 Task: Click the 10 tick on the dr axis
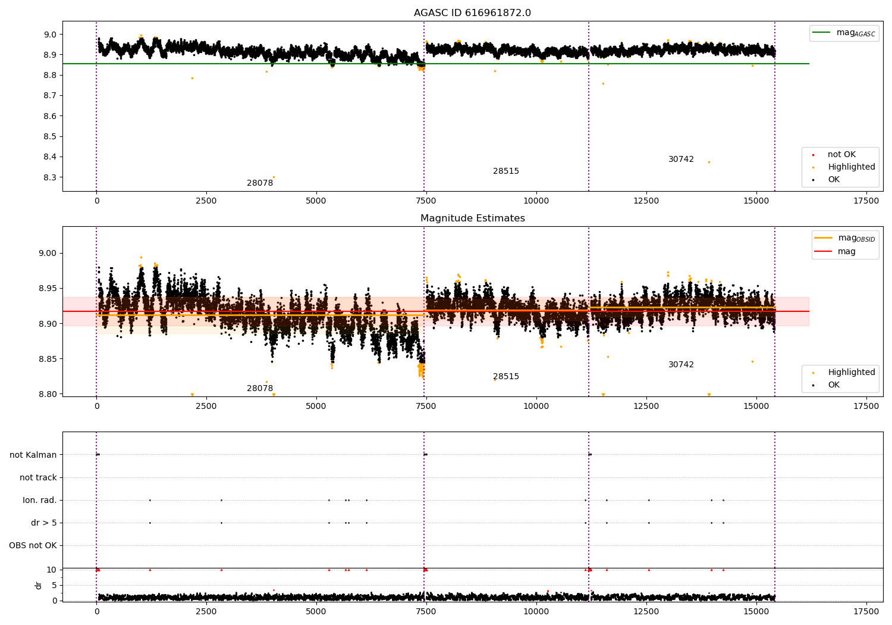[x=51, y=570]
